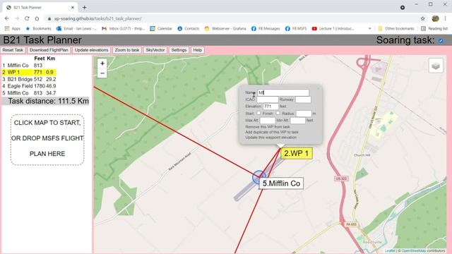The width and height of the screenshot is (452, 254).
Task: Select the highlighted WP 1 row
Action: point(29,72)
